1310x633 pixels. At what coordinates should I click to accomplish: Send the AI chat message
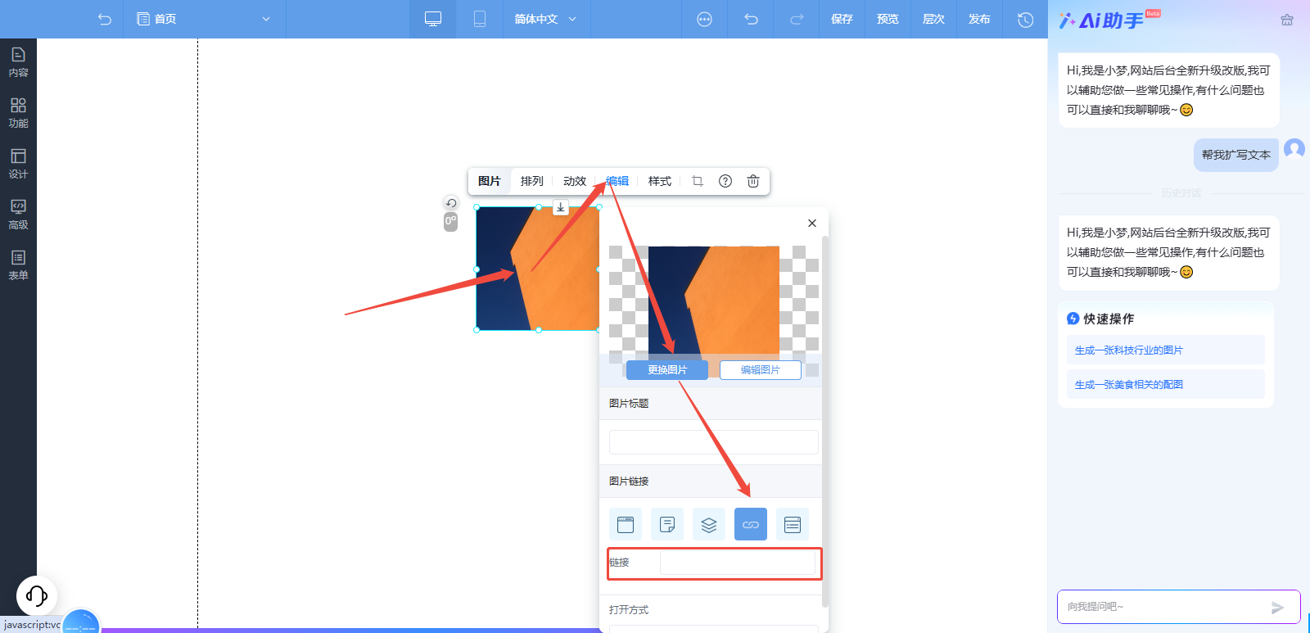click(1277, 608)
